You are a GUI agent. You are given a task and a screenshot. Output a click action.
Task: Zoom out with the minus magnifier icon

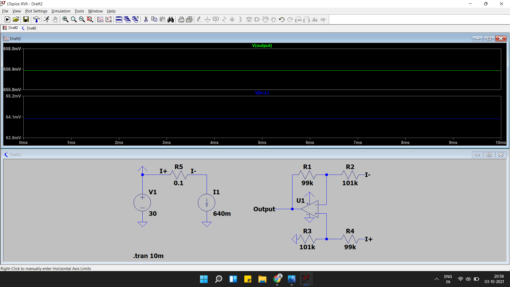[82, 19]
